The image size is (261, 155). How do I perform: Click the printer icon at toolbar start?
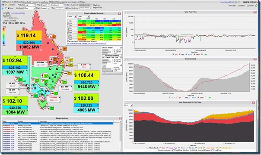click(3, 5)
